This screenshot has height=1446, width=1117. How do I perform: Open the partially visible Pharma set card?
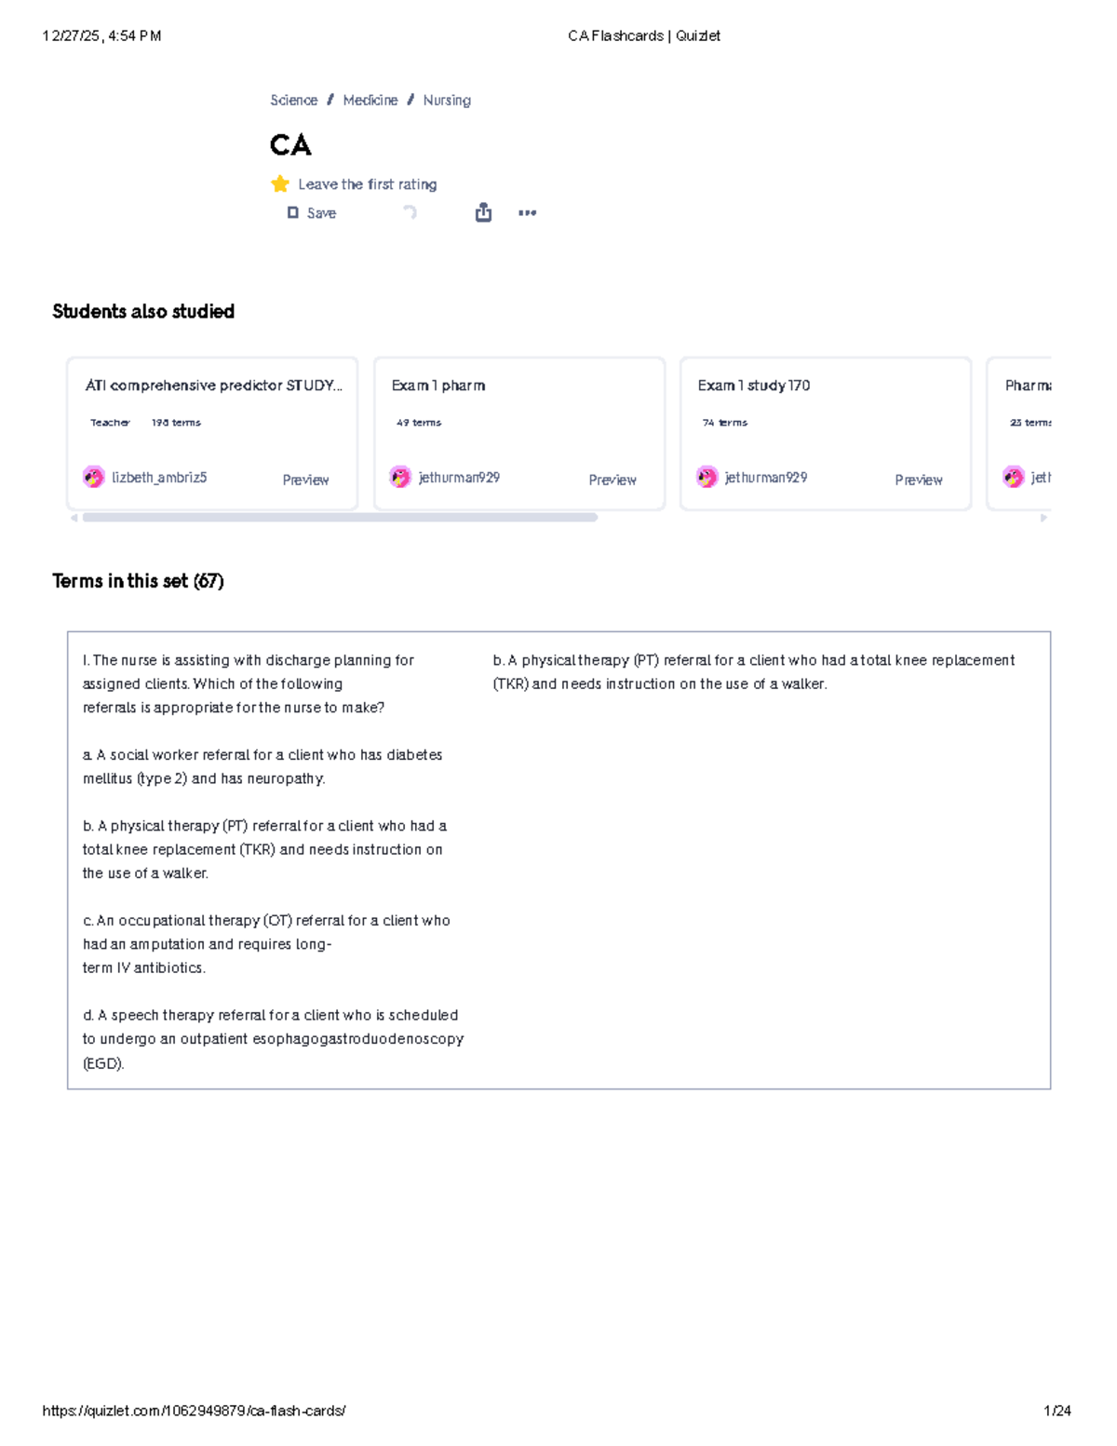click(x=1019, y=434)
